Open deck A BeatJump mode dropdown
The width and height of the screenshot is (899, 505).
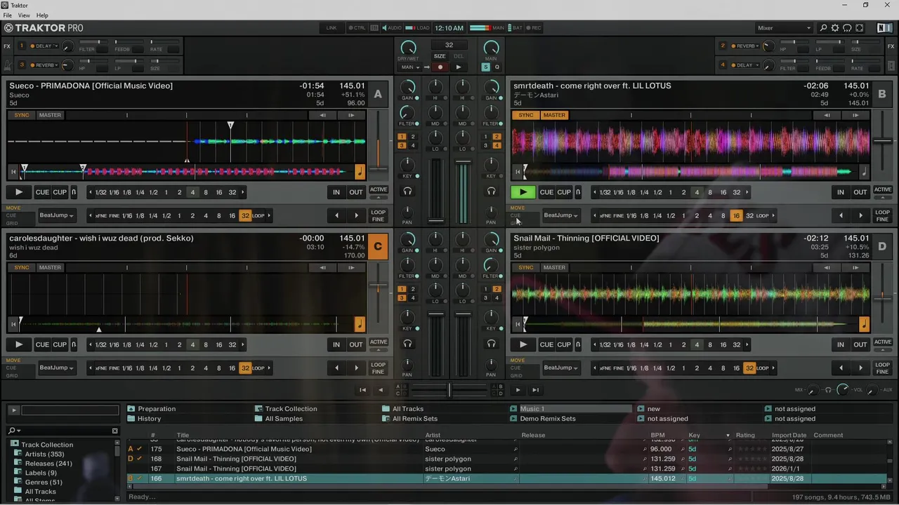pyautogui.click(x=56, y=215)
